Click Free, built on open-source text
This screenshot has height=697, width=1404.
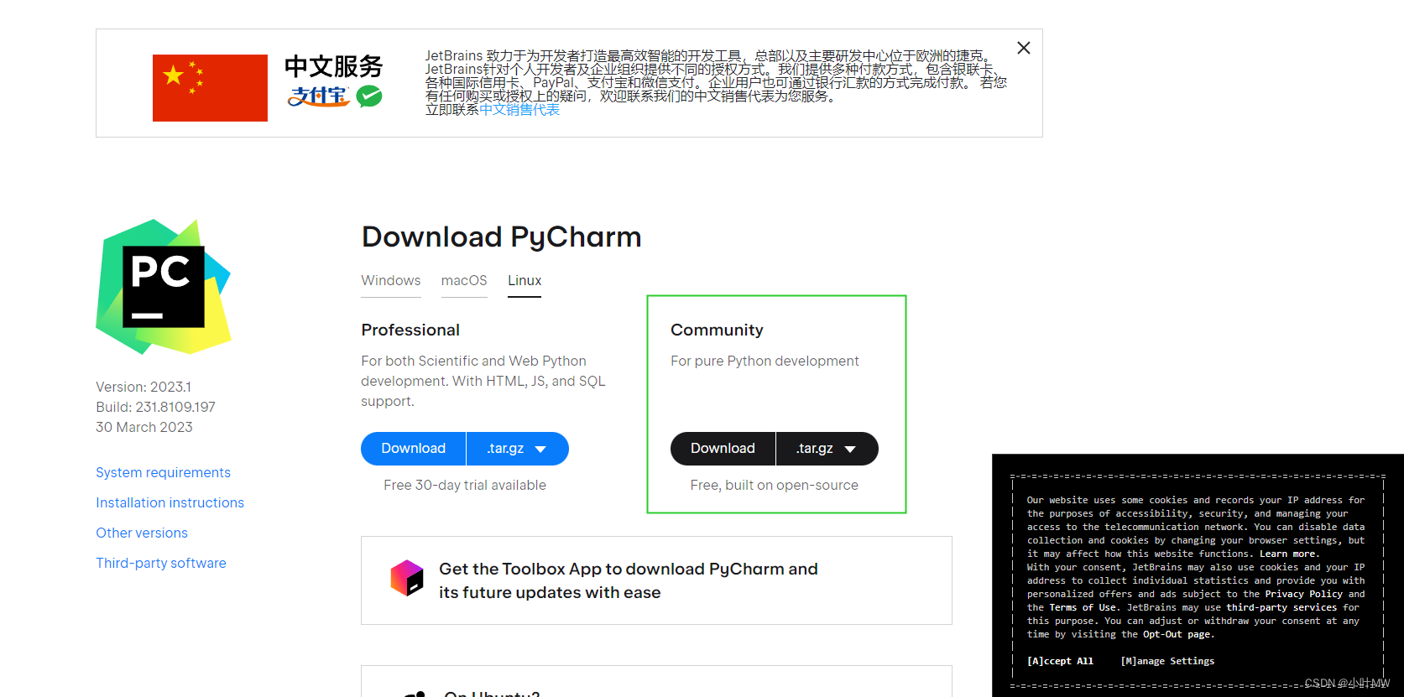point(775,485)
